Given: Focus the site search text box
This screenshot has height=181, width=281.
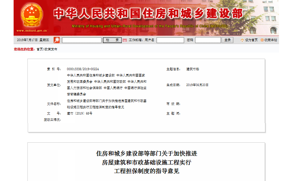Looking at the screenshot, I should click(x=82, y=40).
